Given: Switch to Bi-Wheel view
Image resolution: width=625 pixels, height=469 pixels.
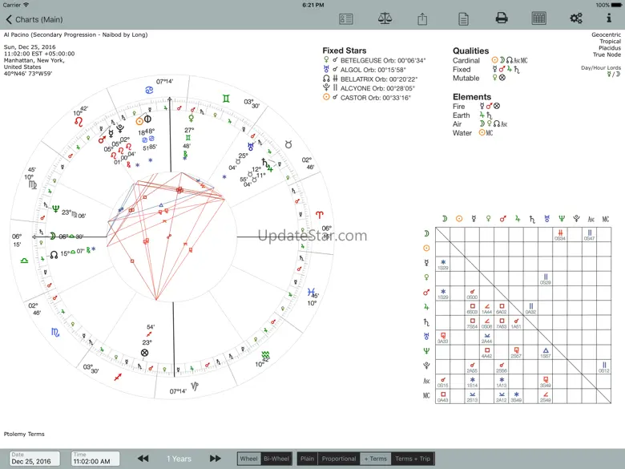Looking at the screenshot, I should click(276, 459).
